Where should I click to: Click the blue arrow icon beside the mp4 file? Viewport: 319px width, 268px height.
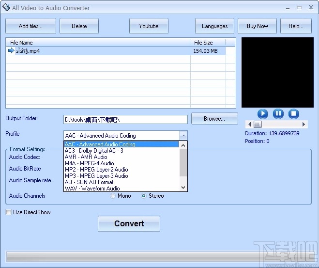click(x=11, y=50)
